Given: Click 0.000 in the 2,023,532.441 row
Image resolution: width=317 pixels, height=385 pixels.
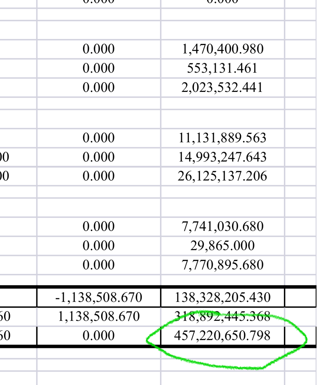Looking at the screenshot, I should pos(99,88).
